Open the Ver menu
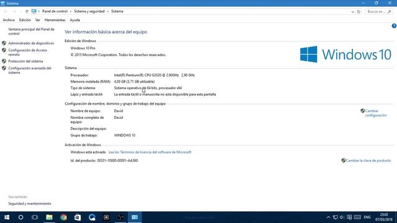397x223 pixels. click(37, 20)
